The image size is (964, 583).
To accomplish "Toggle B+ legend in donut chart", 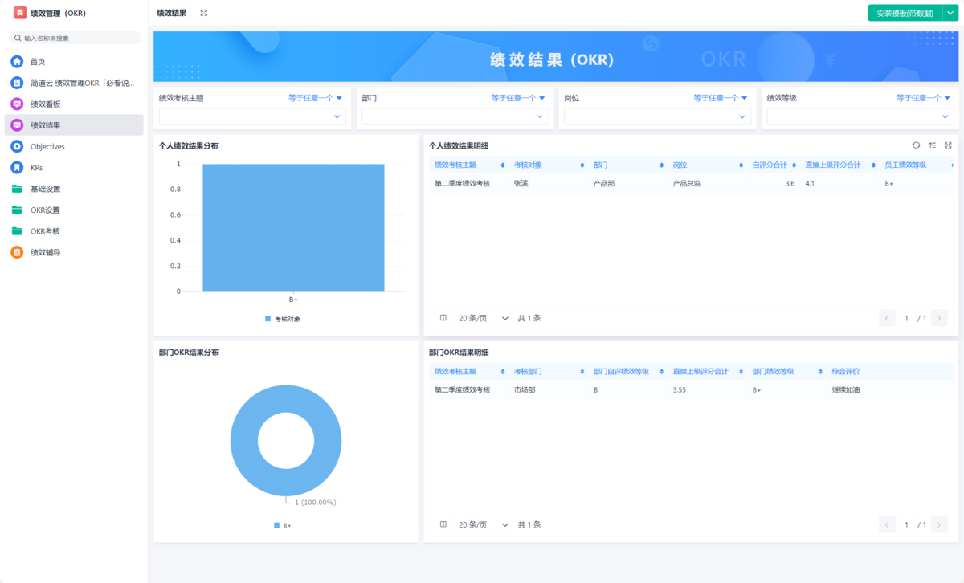I will [283, 525].
